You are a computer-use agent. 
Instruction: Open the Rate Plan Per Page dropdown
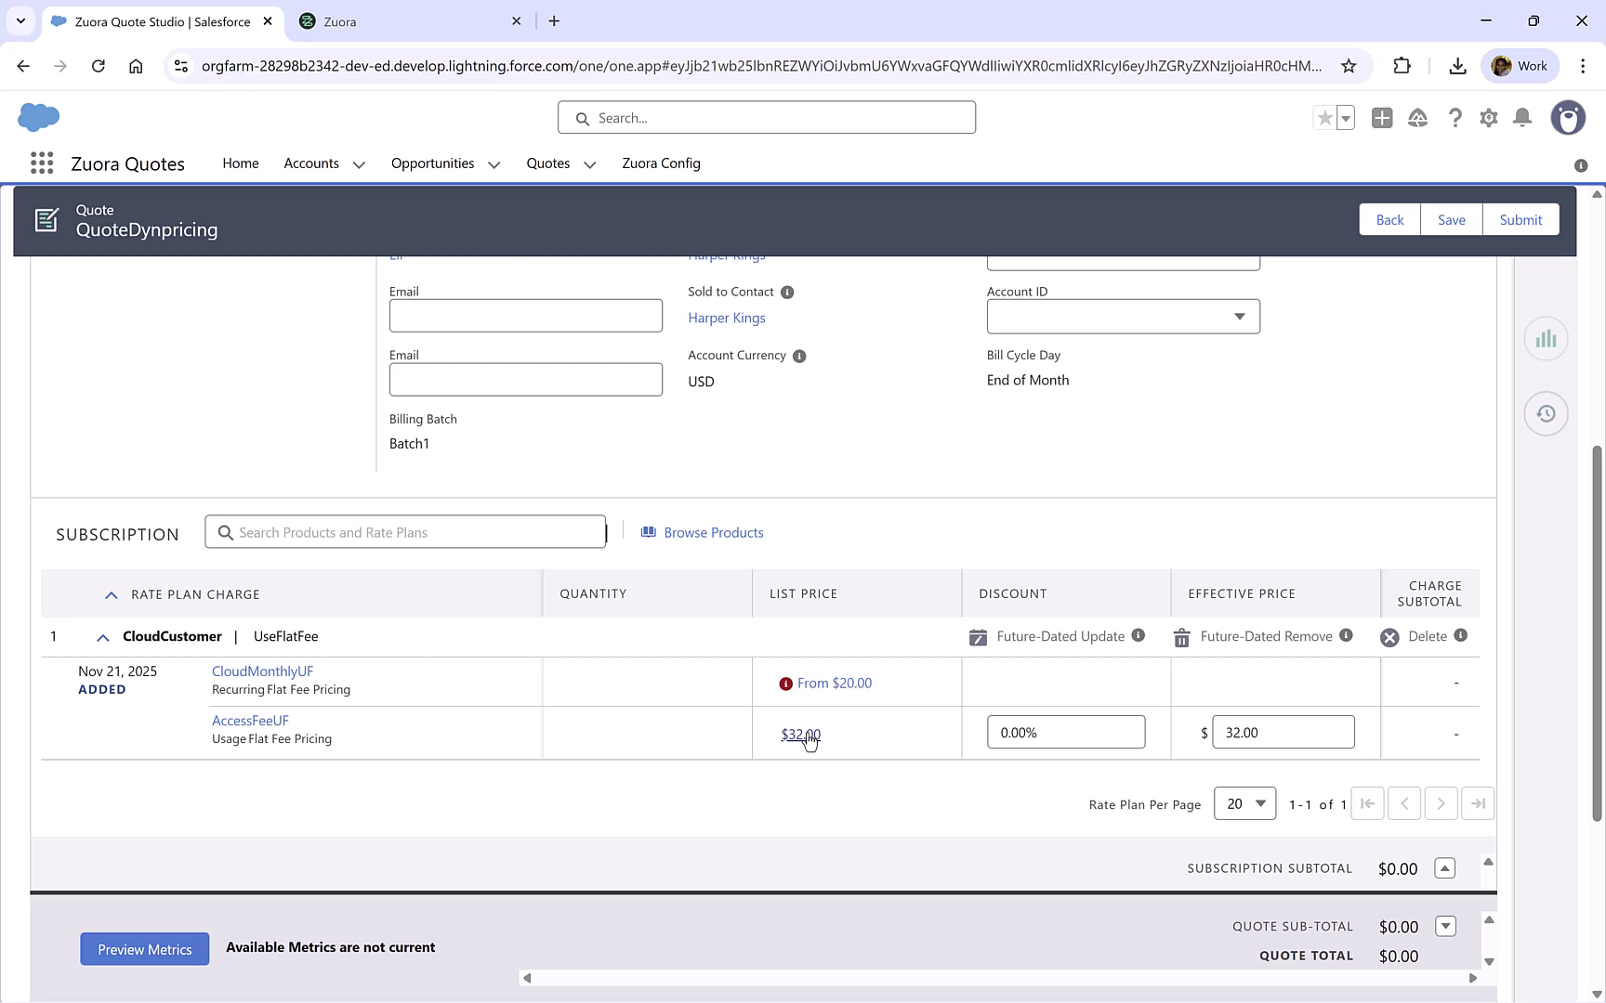click(1244, 803)
